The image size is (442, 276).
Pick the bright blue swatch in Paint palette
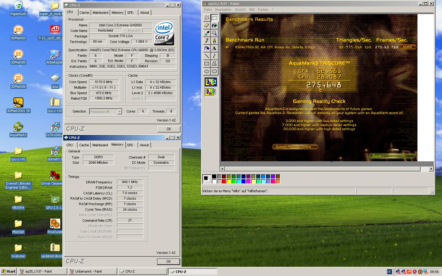coord(244,181)
